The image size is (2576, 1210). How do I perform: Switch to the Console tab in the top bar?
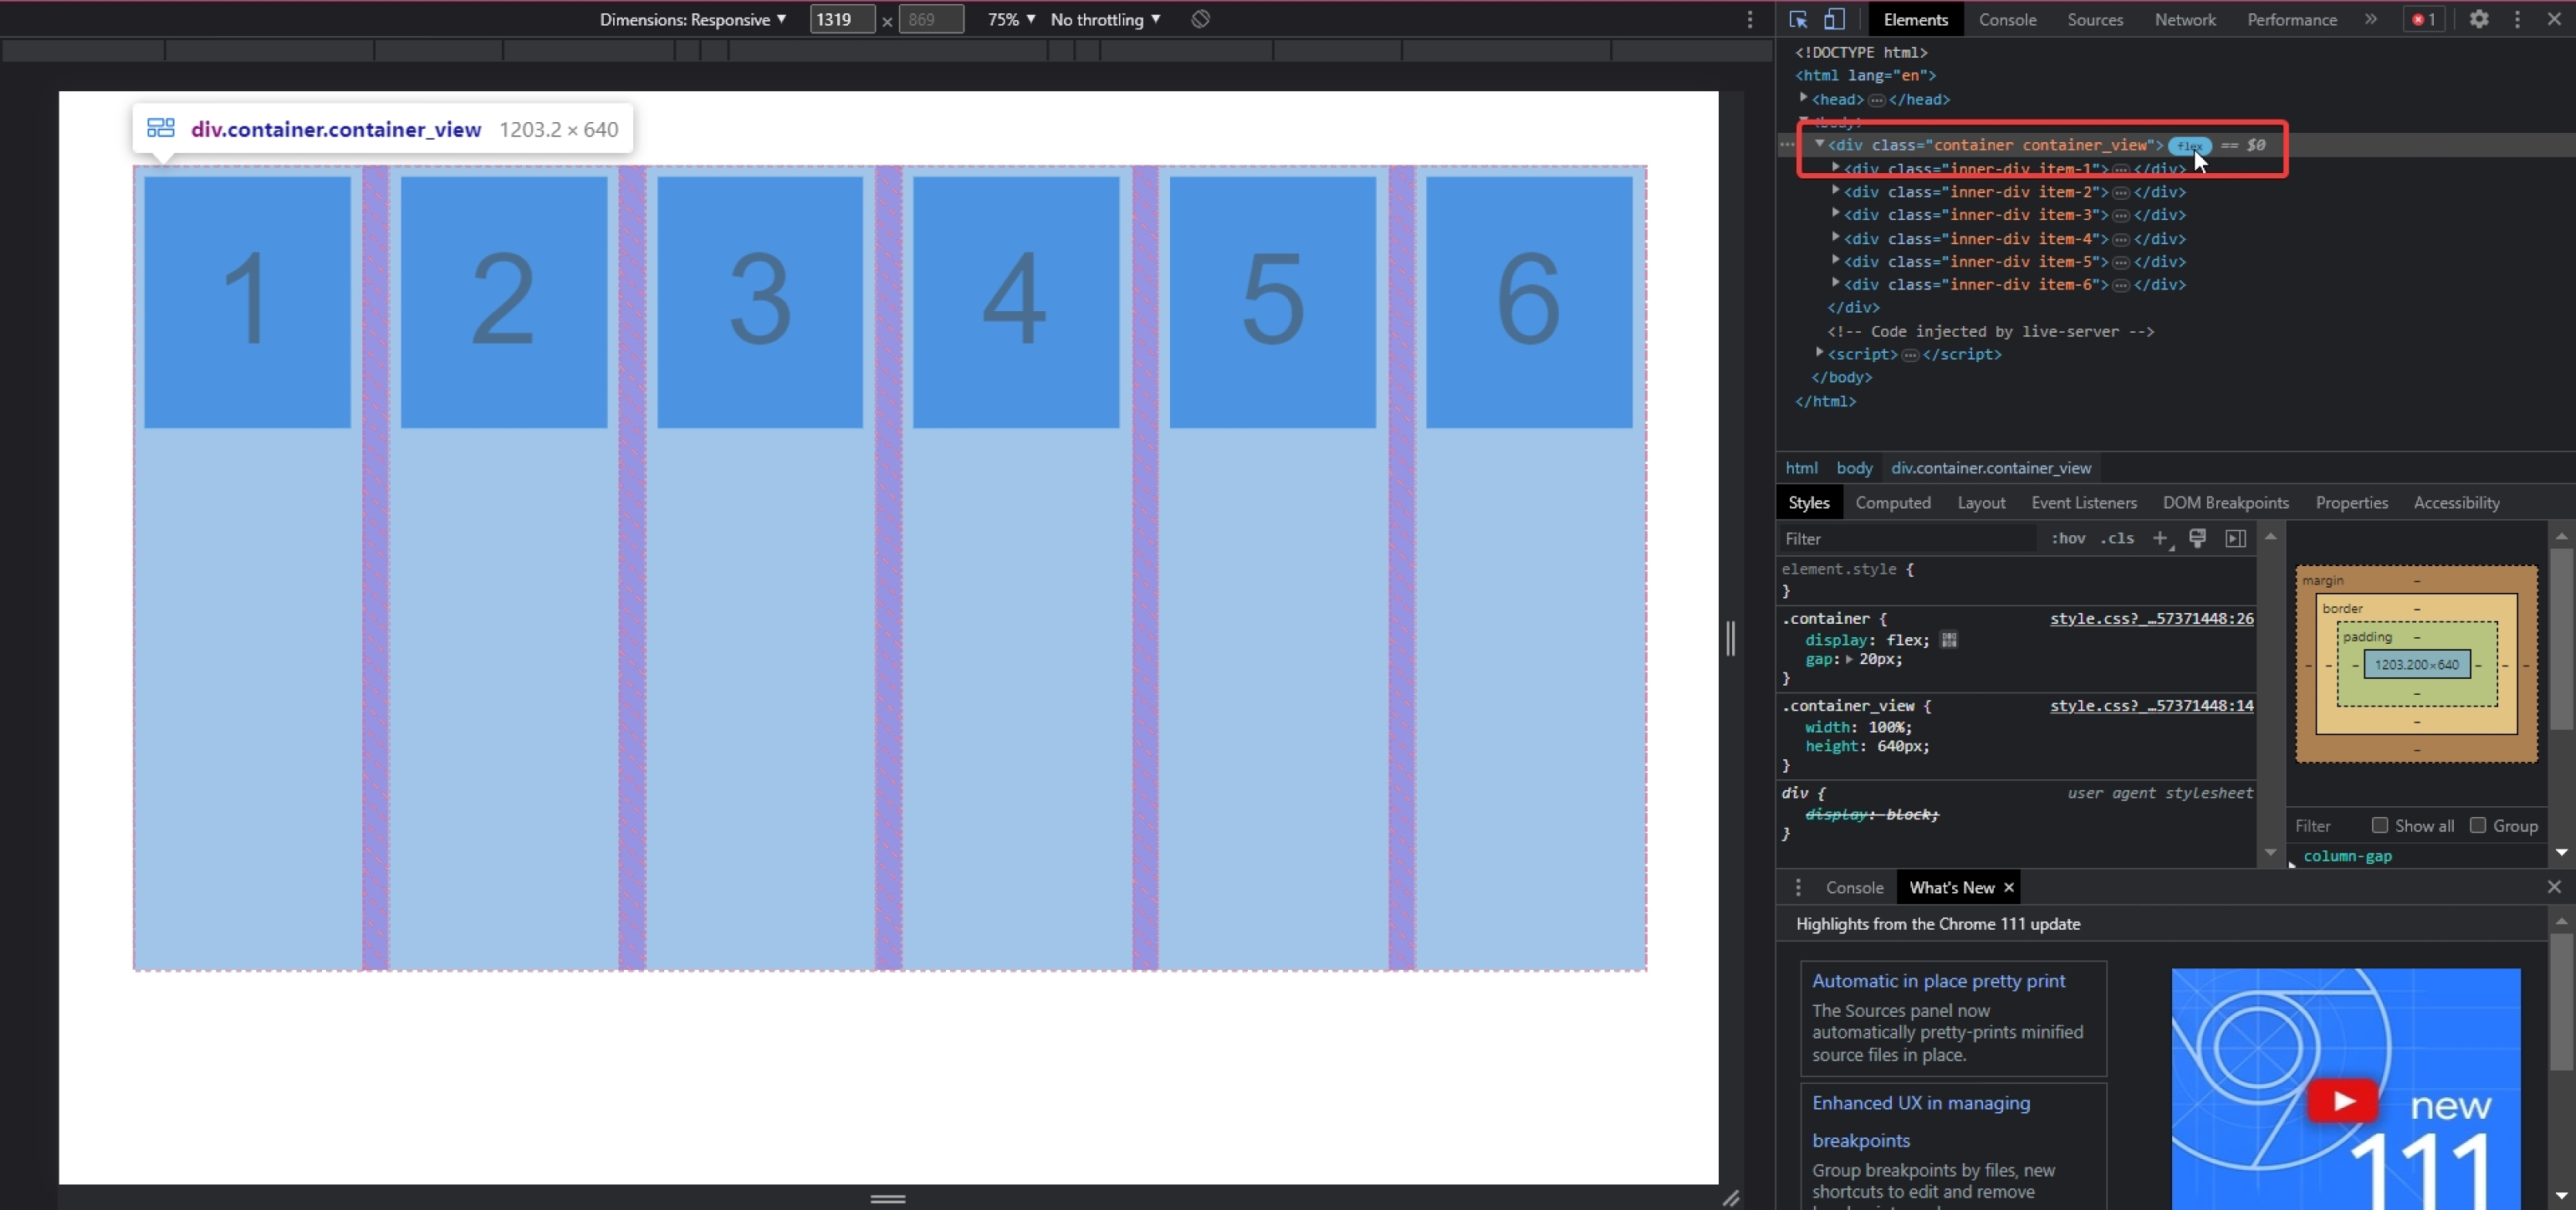(x=2007, y=19)
